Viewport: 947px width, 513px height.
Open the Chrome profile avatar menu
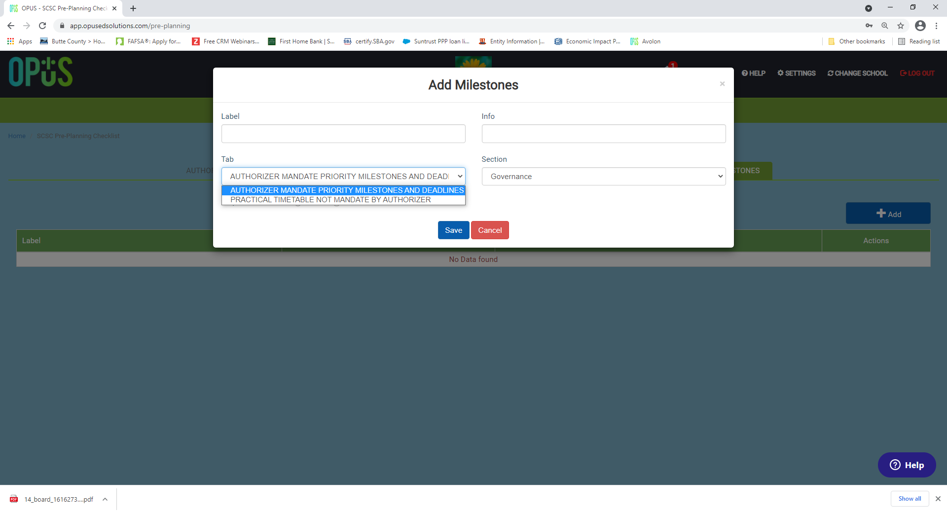point(920,26)
